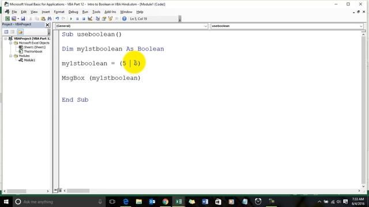369x207 pixels.
Task: Click the Project panel horizontal scroll right arrow
Action: tap(47, 191)
